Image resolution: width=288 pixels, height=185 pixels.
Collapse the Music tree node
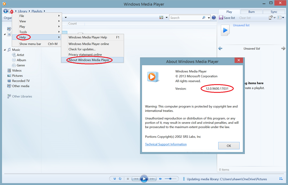5,50
